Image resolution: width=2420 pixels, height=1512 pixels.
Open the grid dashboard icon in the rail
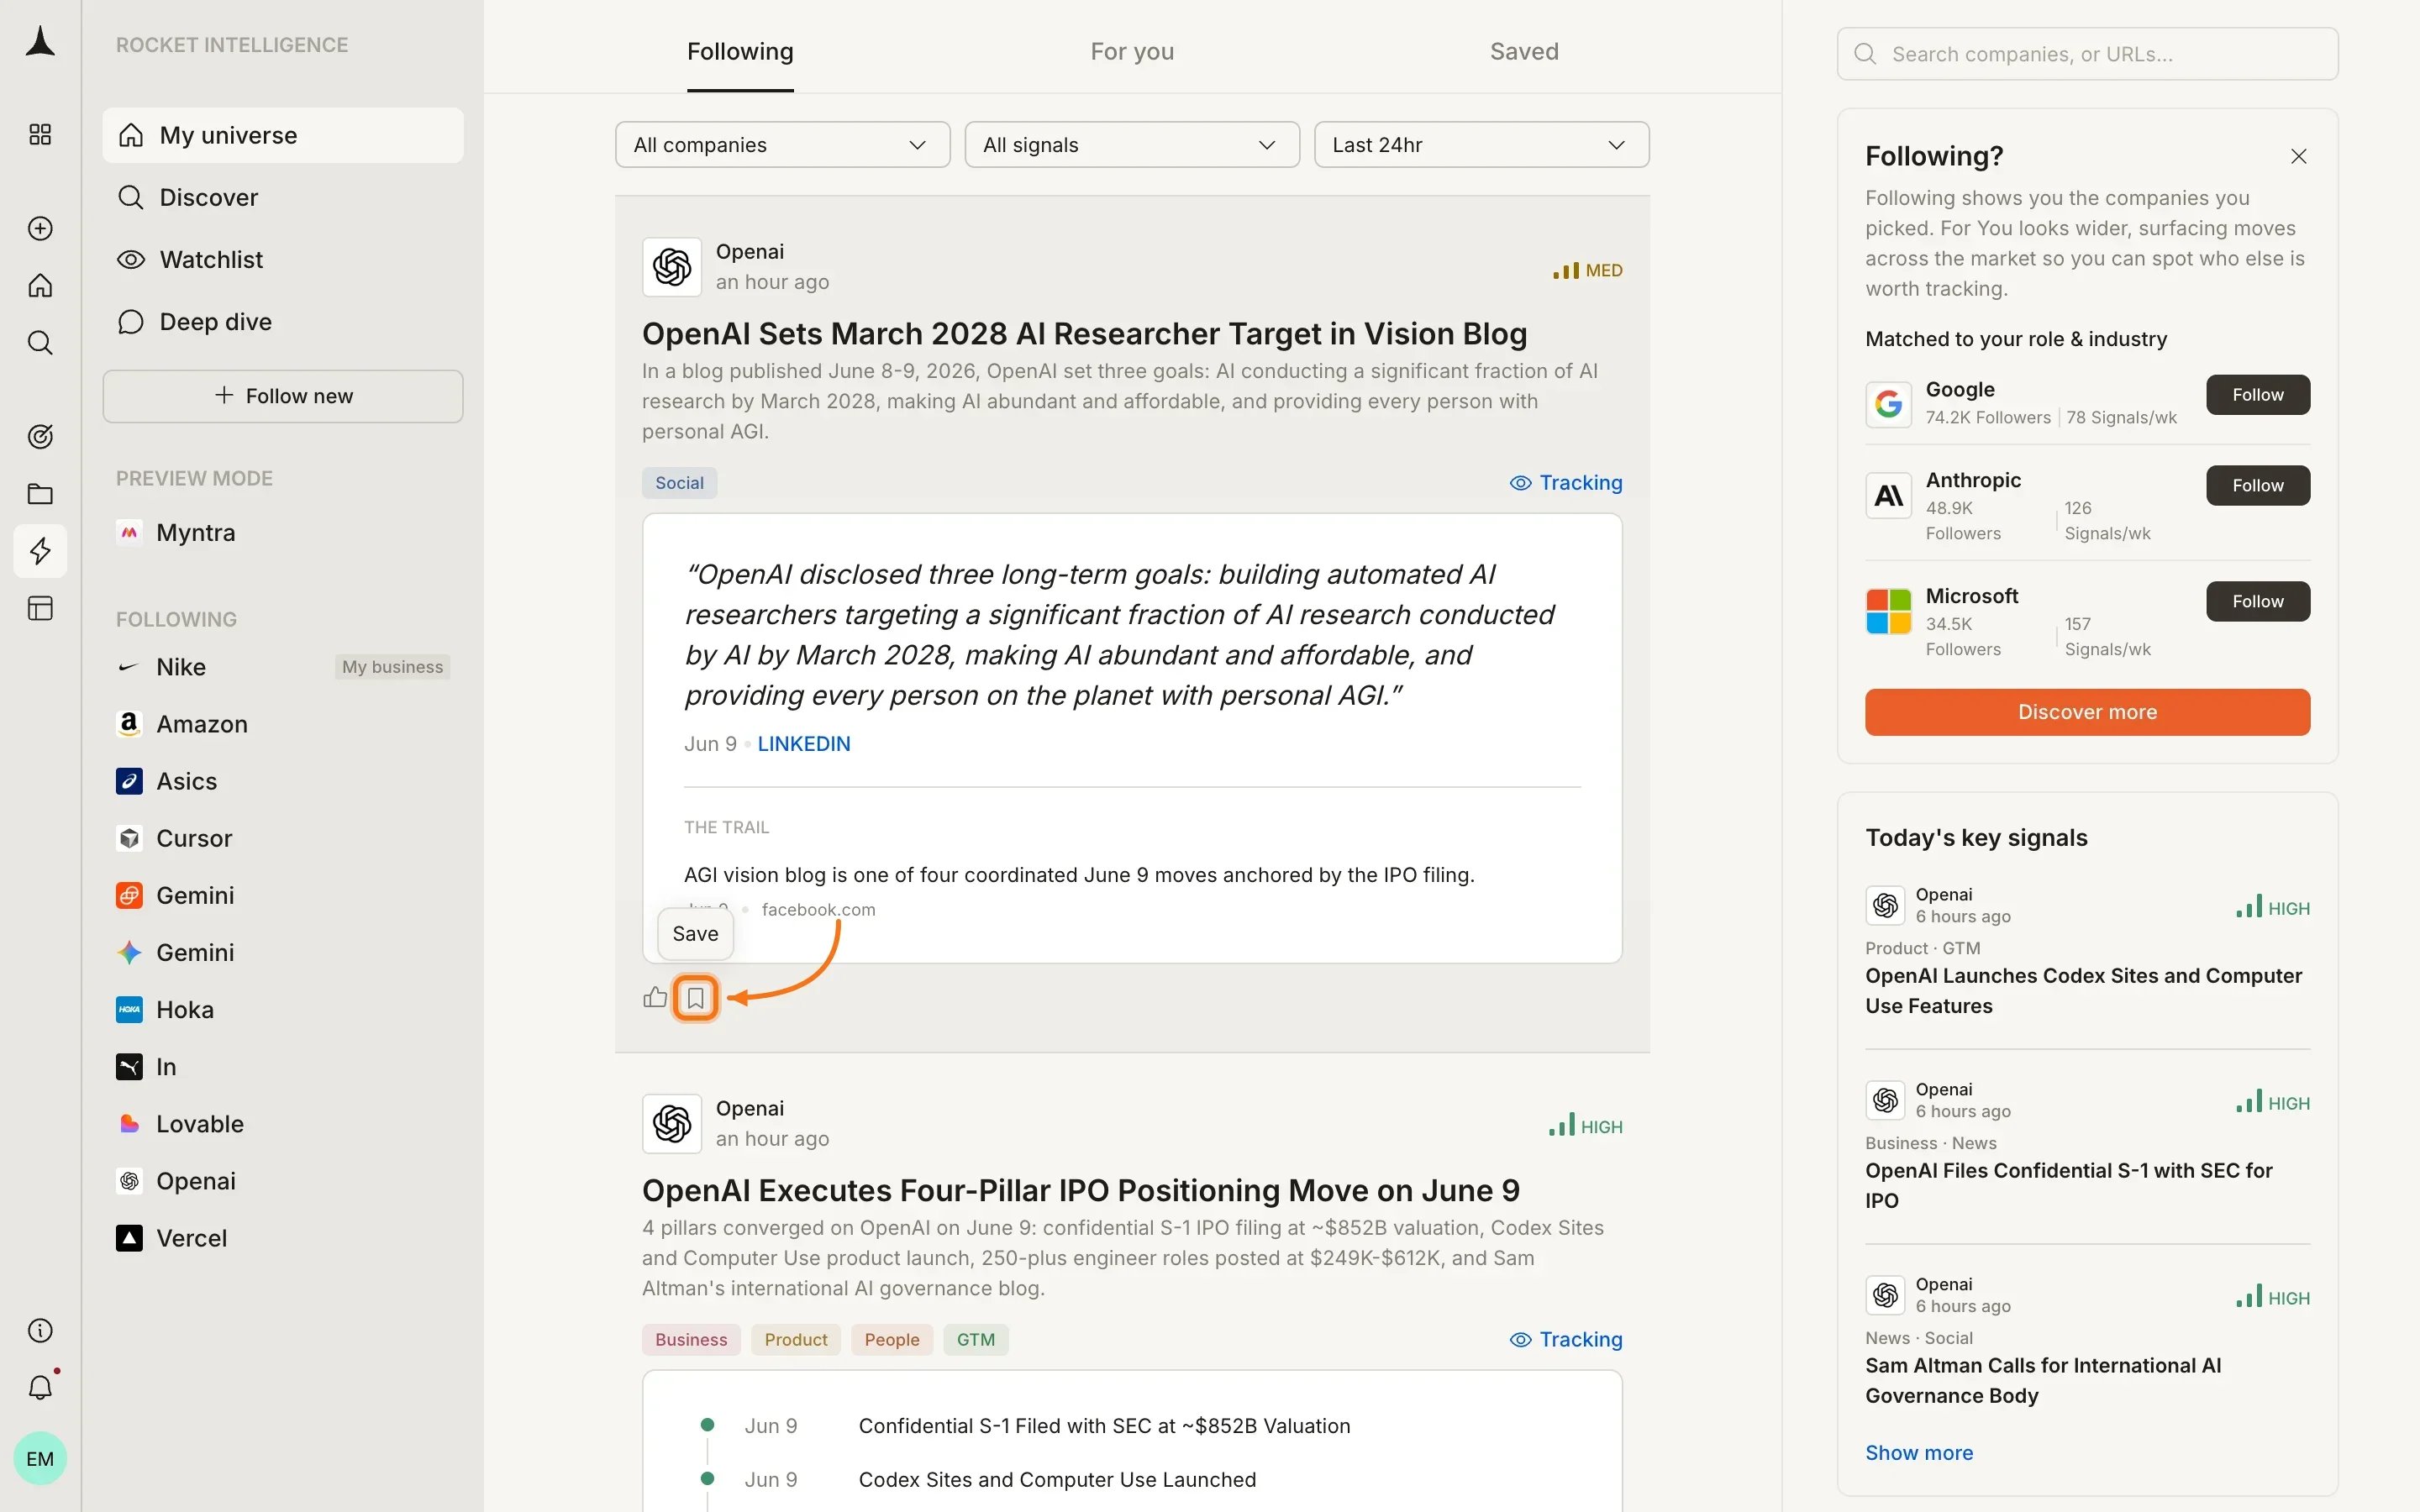coord(40,134)
